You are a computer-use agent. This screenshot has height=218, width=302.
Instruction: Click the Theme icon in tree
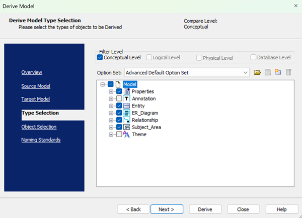pyautogui.click(x=127, y=135)
